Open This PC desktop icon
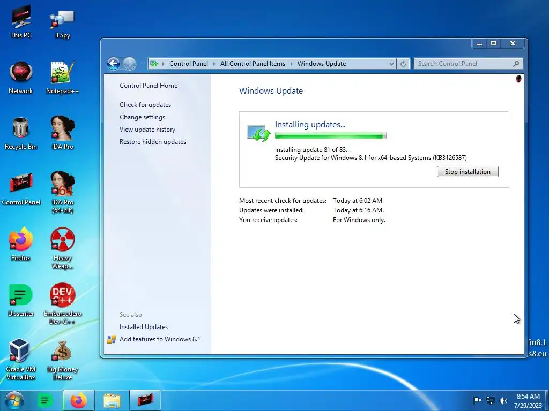549x411 pixels. click(21, 21)
